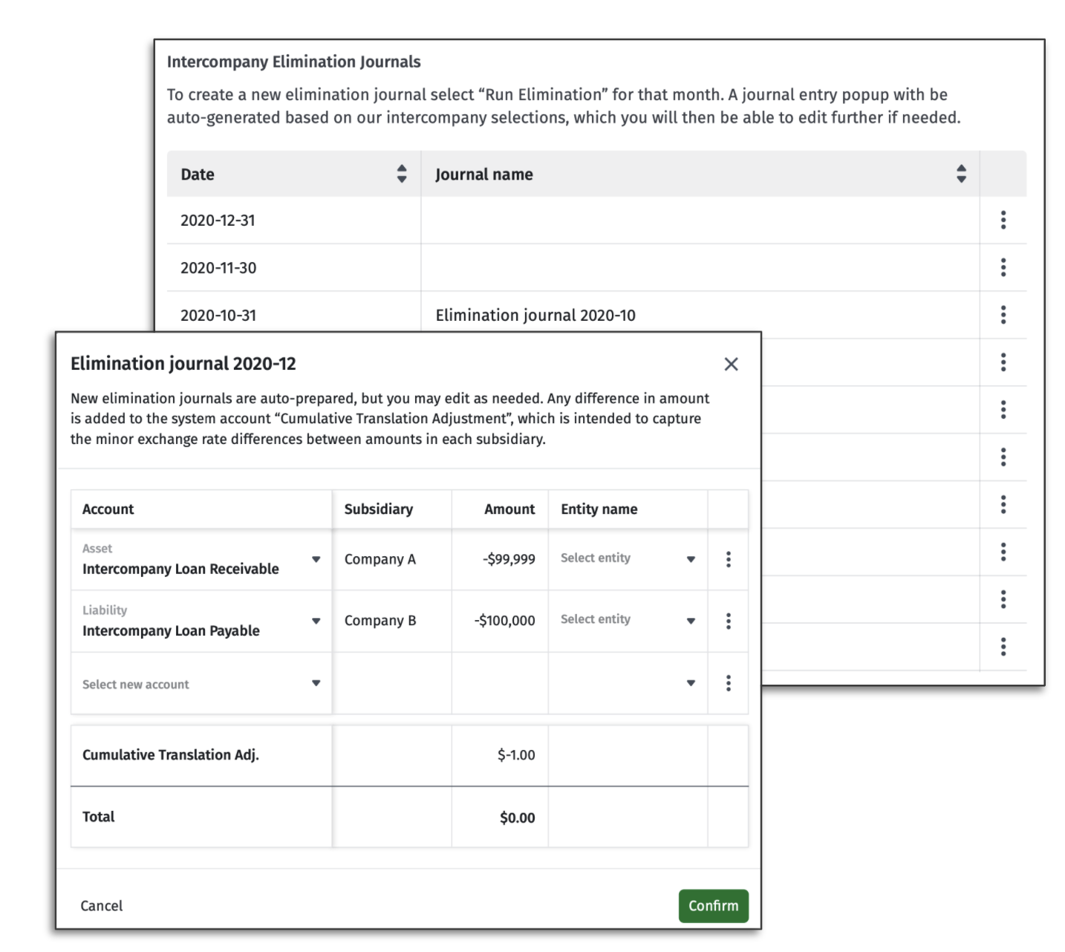Cancel the Elimination journal 2020-12 dialog
Viewport: 1065px width, 952px height.
tap(101, 906)
